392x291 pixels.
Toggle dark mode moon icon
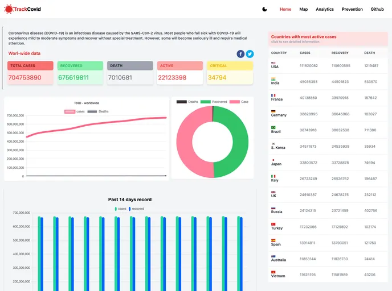265,9
